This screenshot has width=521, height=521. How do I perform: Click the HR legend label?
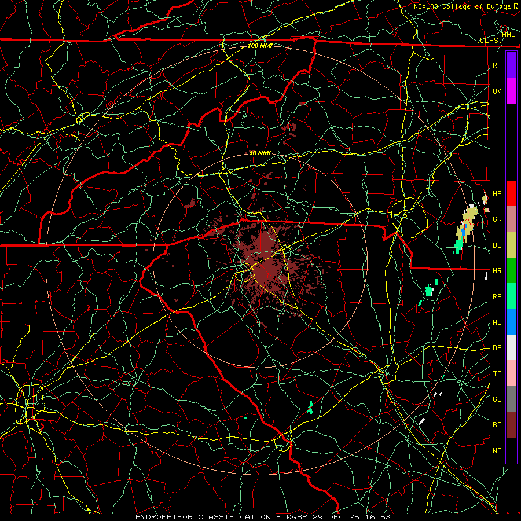click(497, 271)
